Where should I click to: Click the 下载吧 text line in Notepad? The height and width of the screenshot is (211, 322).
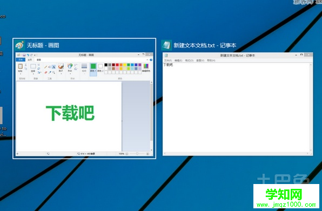pyautogui.click(x=168, y=65)
